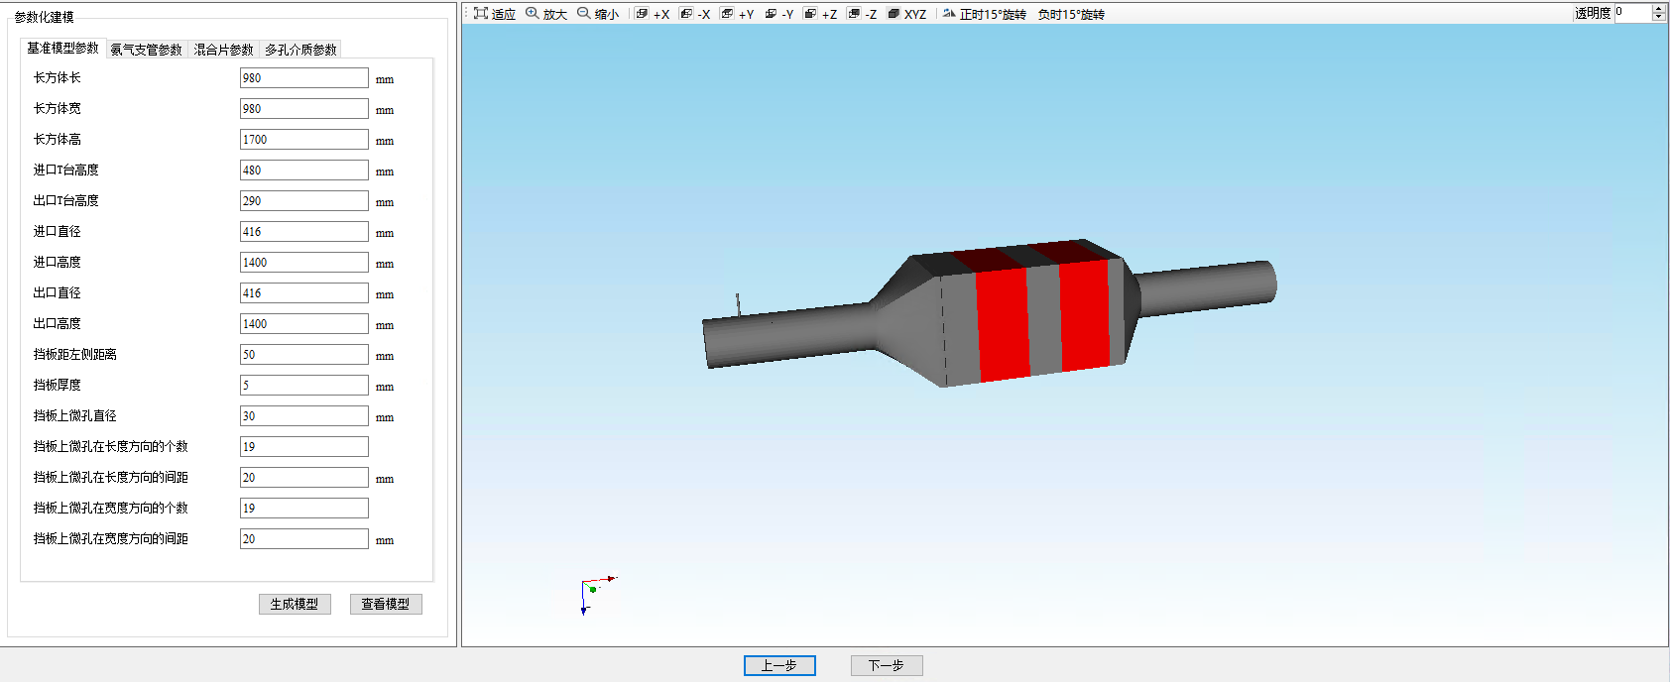1670x684 pixels.
Task: Rotate view with 正时15°旋转 tool
Action: tap(985, 14)
